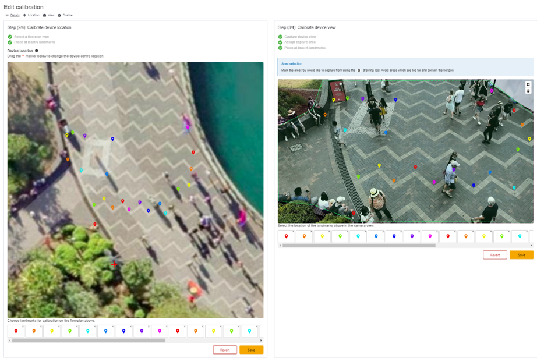Click left arrow of floorplan landmarks scrollbar
This screenshot has height=358, width=537.
(x=9, y=341)
